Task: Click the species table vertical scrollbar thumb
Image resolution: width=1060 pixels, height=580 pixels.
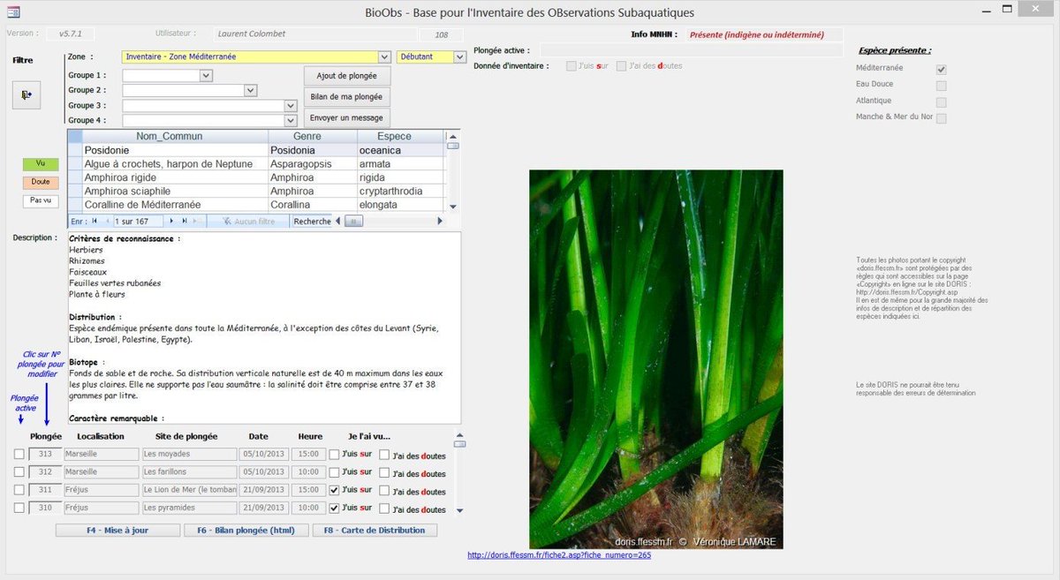Action: point(452,147)
